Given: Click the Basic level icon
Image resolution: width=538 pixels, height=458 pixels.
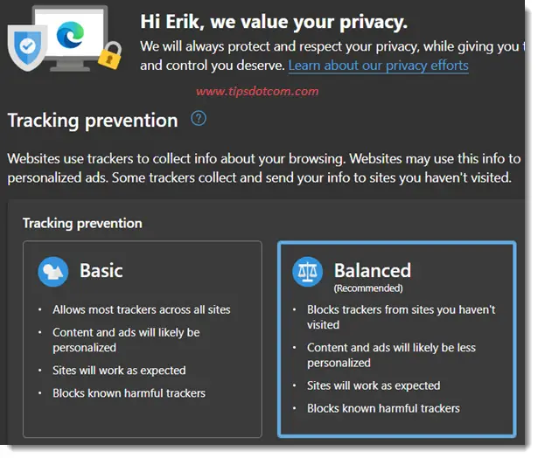Looking at the screenshot, I should 52,272.
